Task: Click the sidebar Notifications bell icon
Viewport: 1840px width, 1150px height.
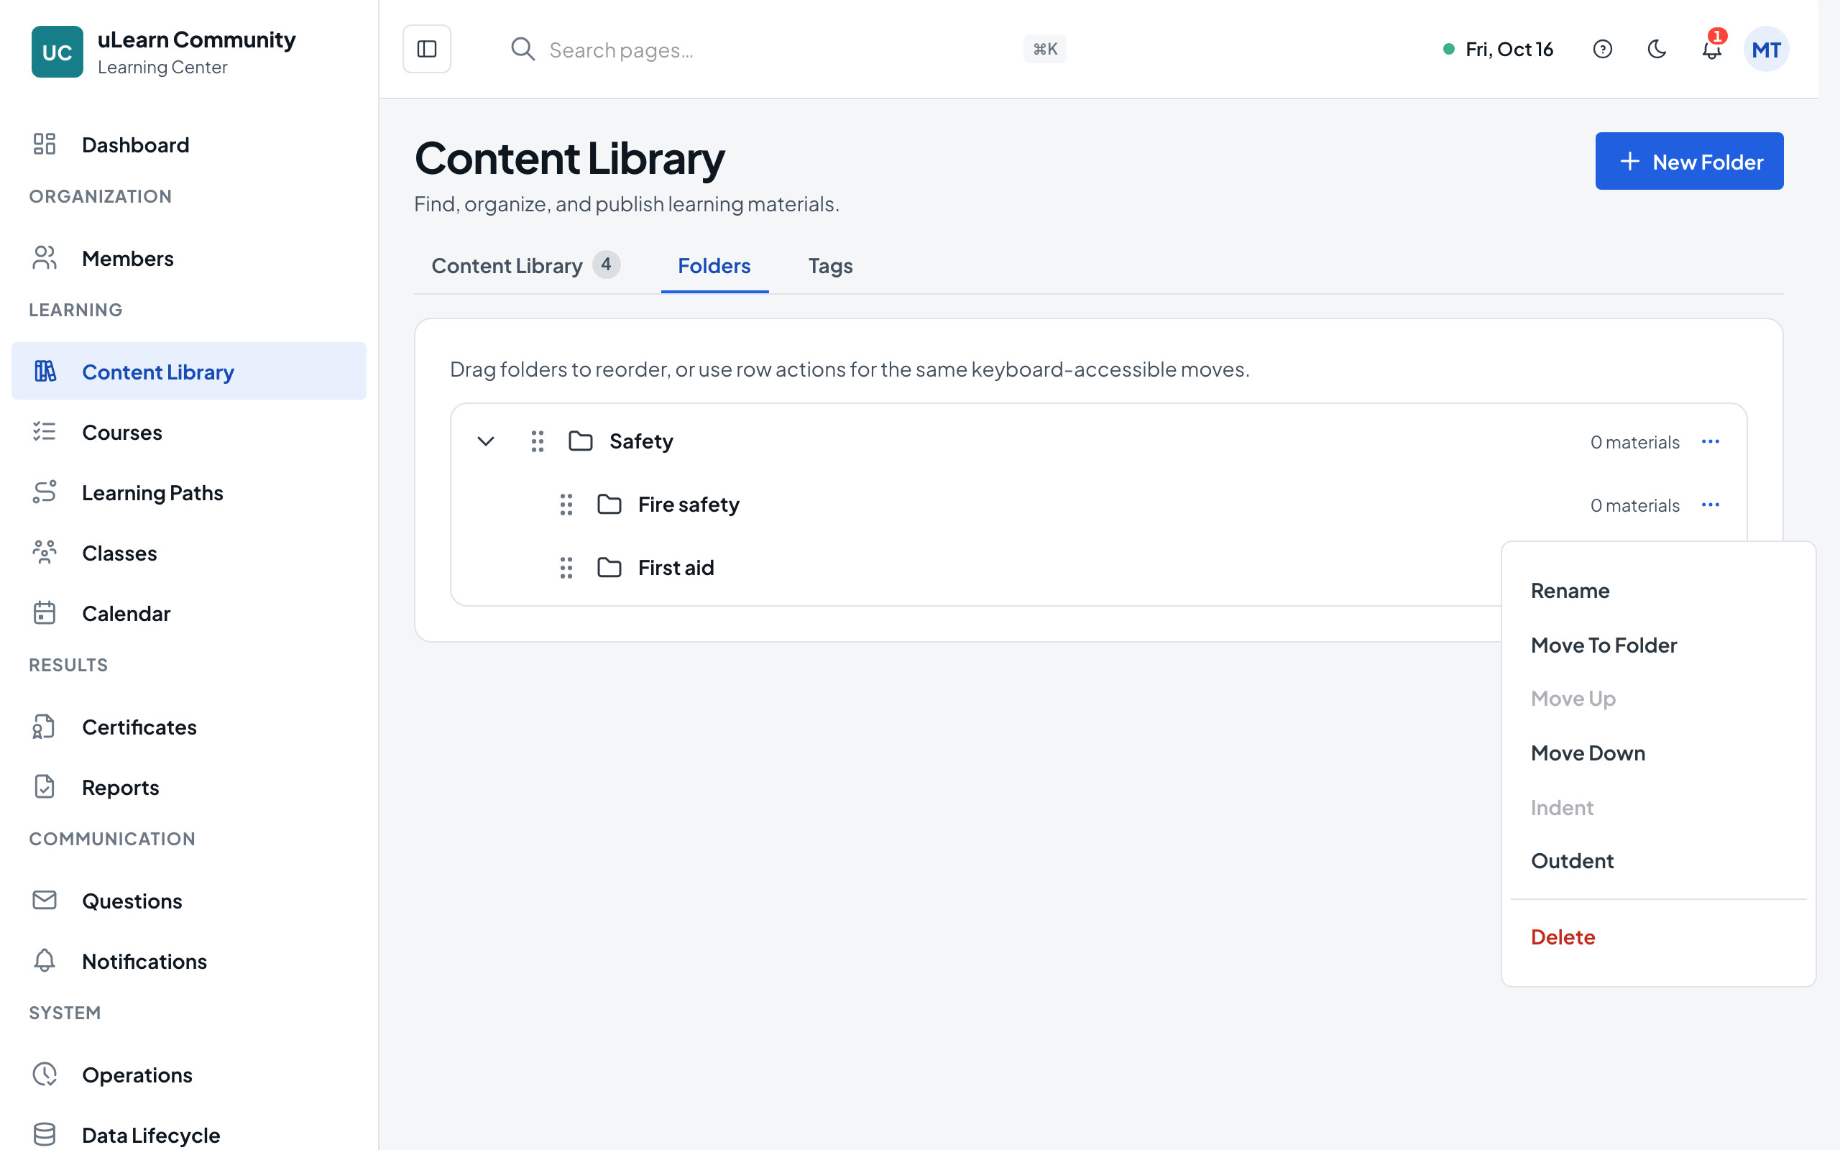Action: click(45, 961)
